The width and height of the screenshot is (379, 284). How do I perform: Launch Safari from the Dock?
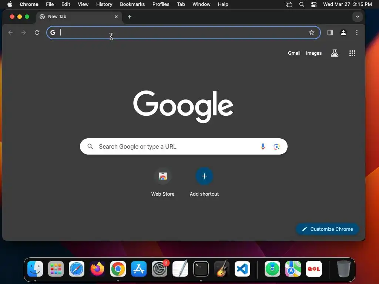(77, 269)
